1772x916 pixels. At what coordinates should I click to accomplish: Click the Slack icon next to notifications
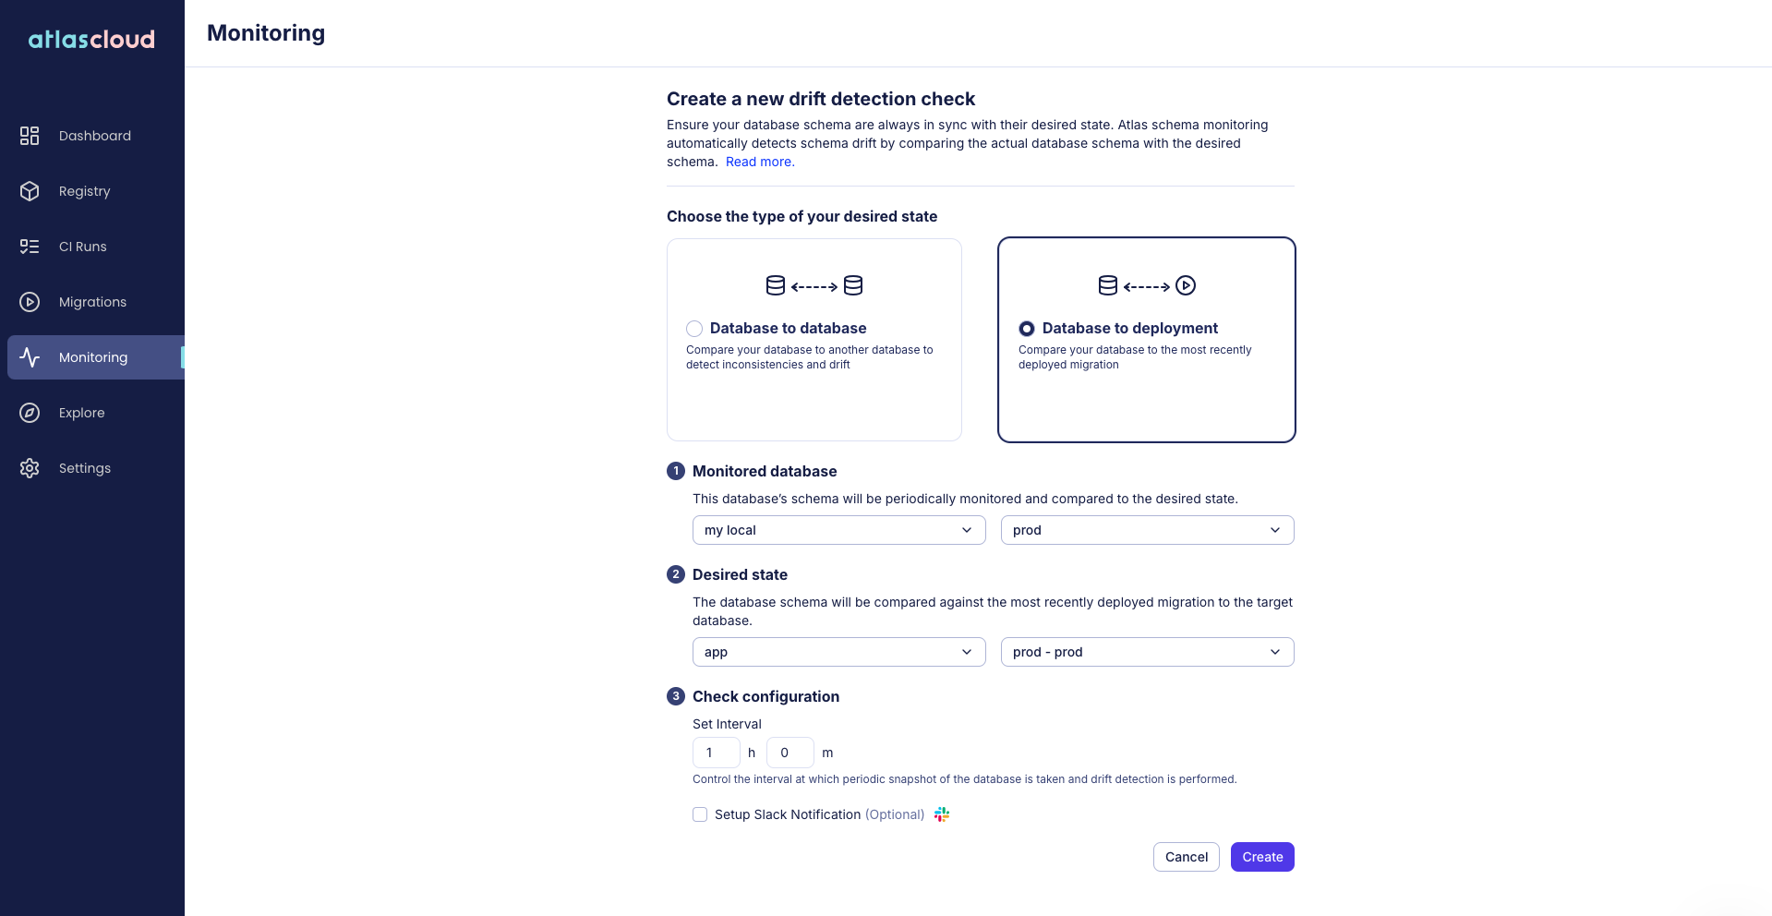(x=941, y=814)
